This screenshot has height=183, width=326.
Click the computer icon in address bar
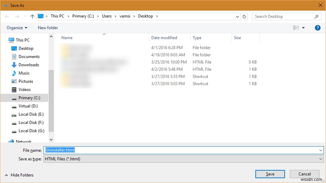pos(41,16)
